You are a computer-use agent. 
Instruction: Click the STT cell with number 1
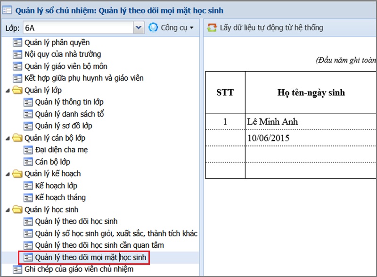[x=225, y=122]
